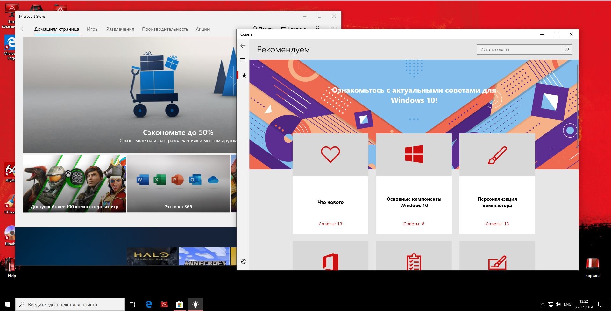This screenshot has width=611, height=311.
Task: Open 'Персонализация компьютера' tips card
Action: pos(497,184)
